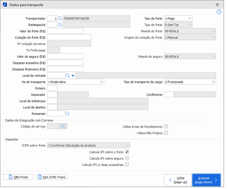
Task: Expand the Via de transporte dropdown
Action: [x=76, y=82]
